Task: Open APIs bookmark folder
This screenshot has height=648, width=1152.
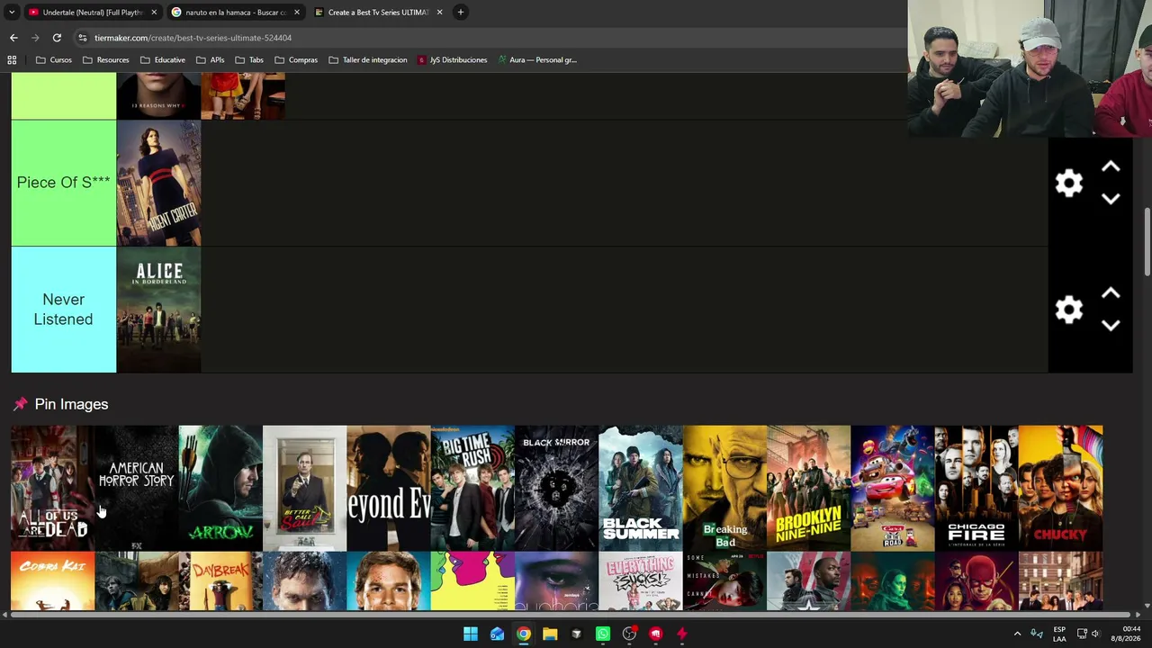Action: point(210,60)
